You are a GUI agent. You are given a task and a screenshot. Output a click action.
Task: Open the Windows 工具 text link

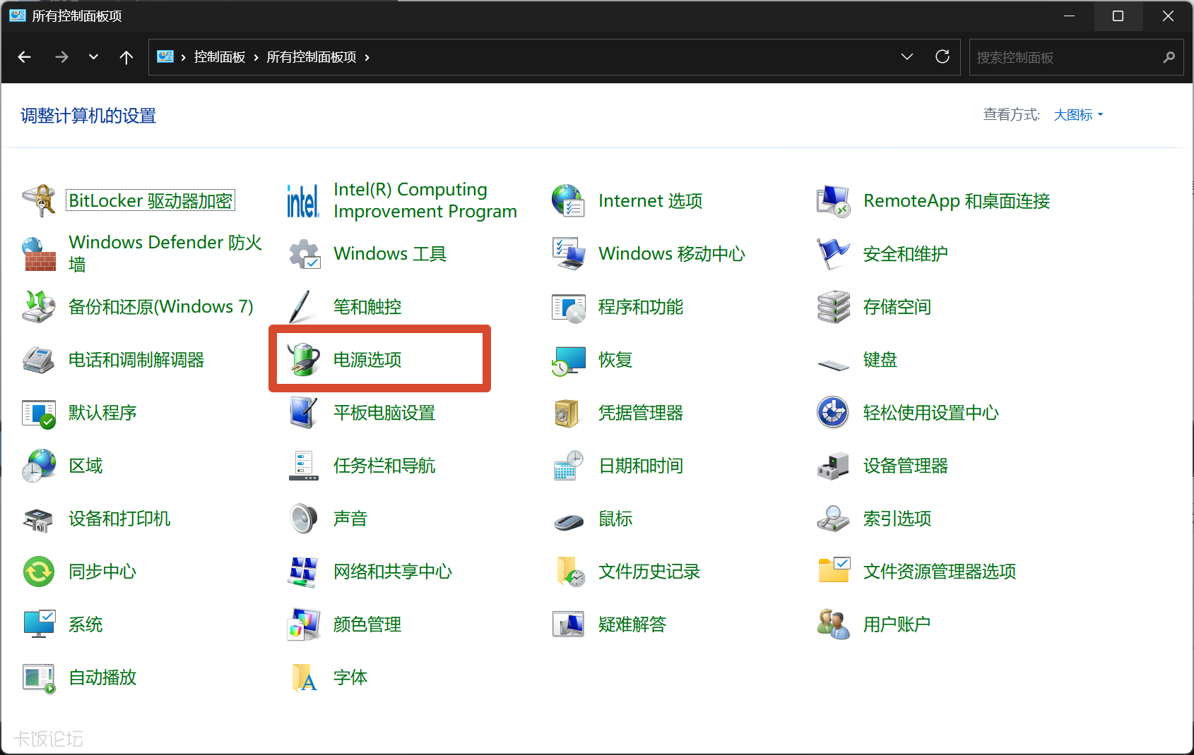tap(390, 254)
